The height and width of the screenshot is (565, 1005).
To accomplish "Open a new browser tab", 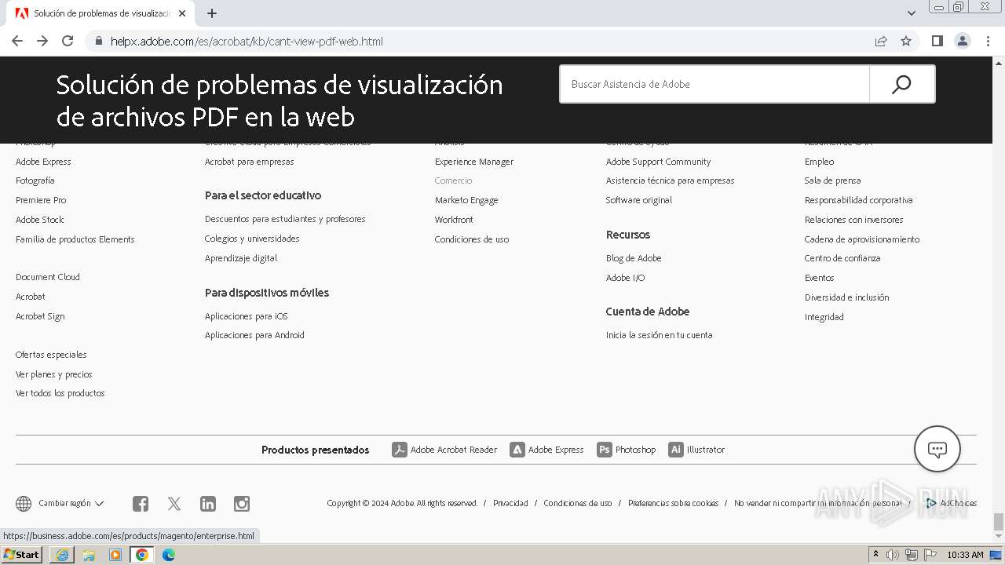I will point(212,13).
